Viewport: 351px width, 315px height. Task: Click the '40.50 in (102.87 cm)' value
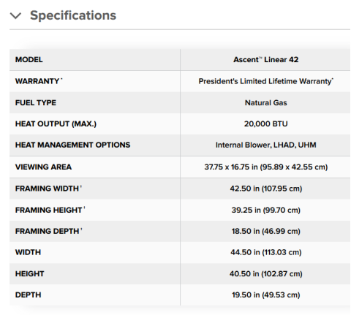click(265, 273)
